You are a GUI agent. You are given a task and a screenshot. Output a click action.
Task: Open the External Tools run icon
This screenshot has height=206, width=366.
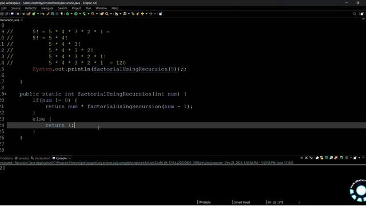coord(93,14)
